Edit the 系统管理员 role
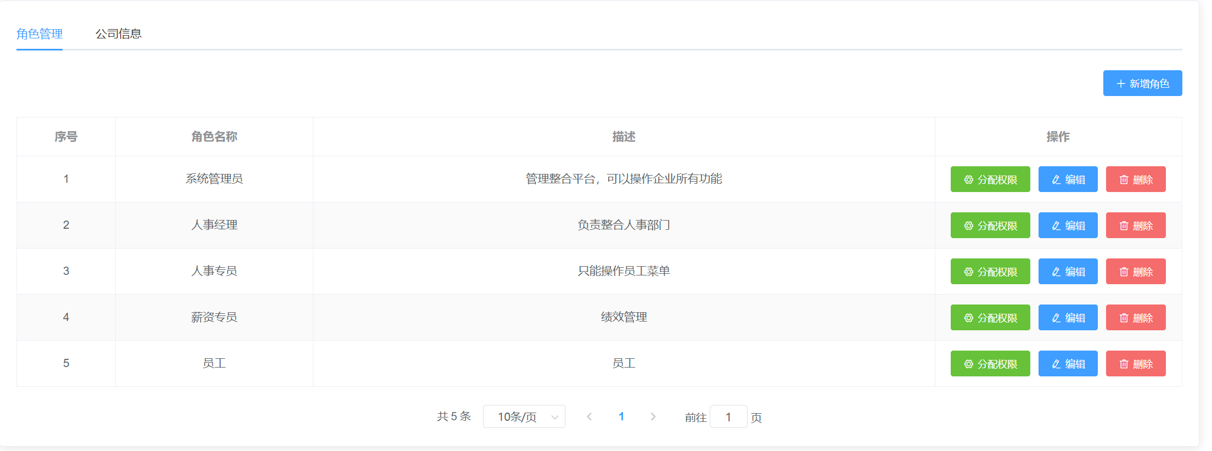 click(1068, 179)
